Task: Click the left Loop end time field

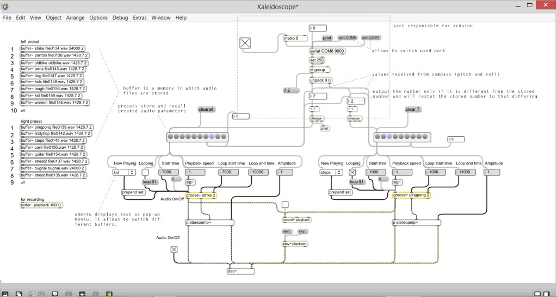Action: 258,172
